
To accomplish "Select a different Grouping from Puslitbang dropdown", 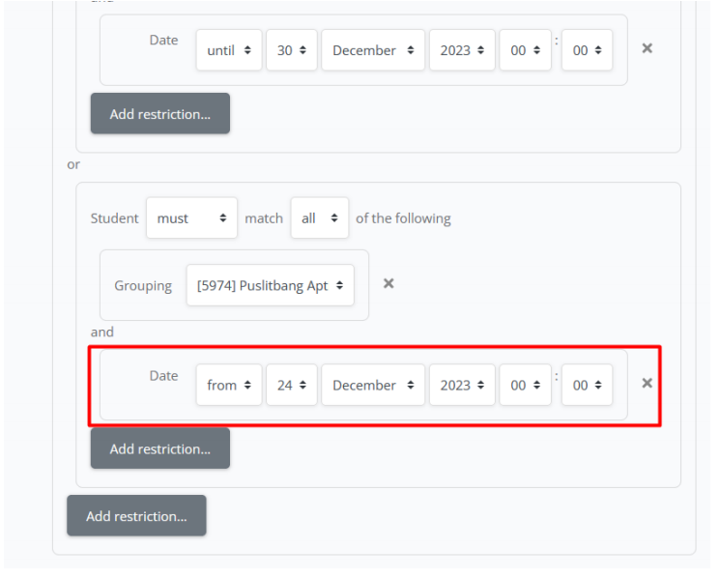I will coord(270,286).
